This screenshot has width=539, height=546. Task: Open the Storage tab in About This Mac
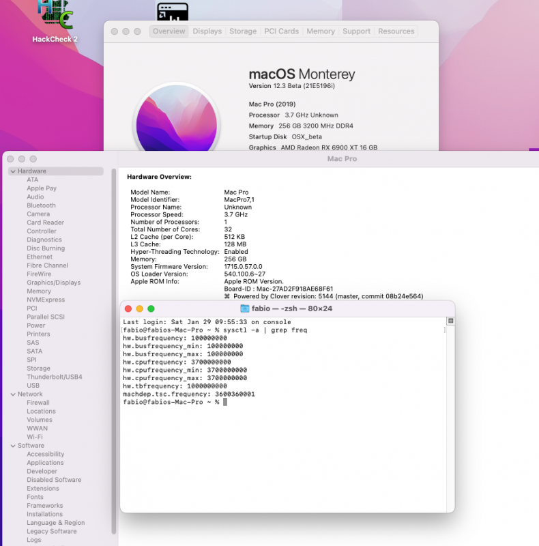pyautogui.click(x=243, y=31)
